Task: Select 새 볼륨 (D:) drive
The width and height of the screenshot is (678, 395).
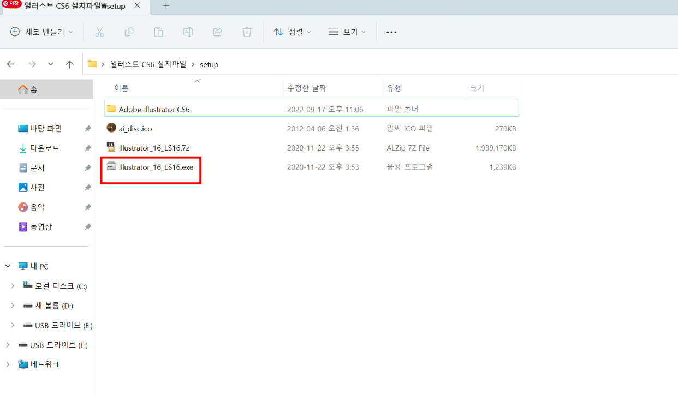Action: 48,306
